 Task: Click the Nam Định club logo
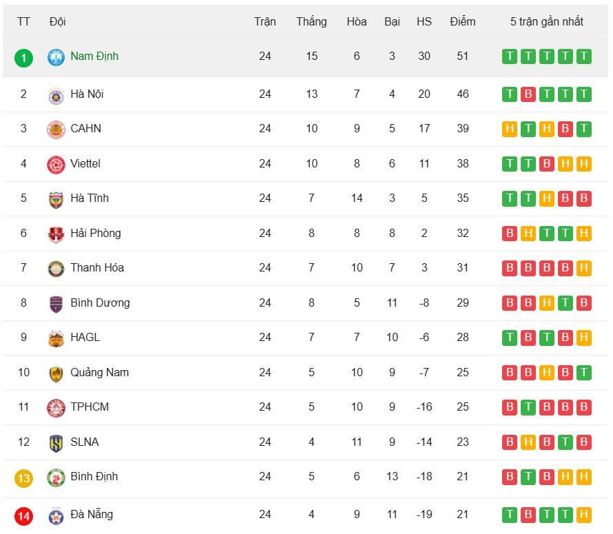pos(56,57)
